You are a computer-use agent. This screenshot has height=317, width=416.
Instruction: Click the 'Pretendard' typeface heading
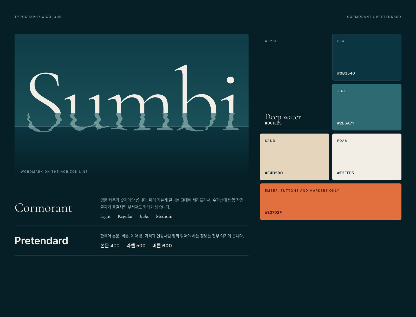coord(41,241)
